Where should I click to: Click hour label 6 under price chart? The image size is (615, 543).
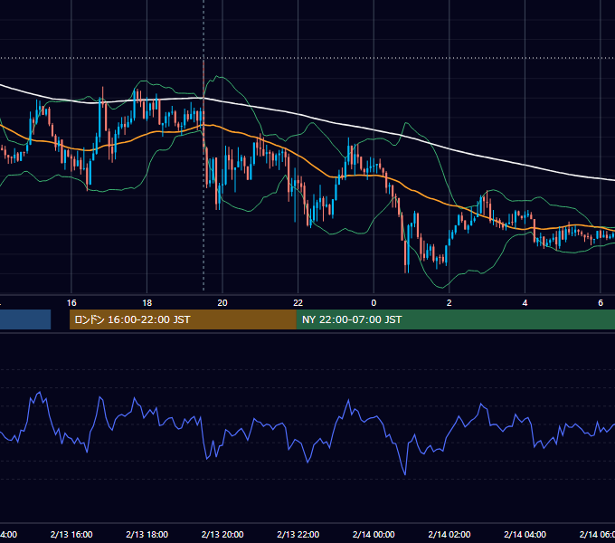(601, 303)
